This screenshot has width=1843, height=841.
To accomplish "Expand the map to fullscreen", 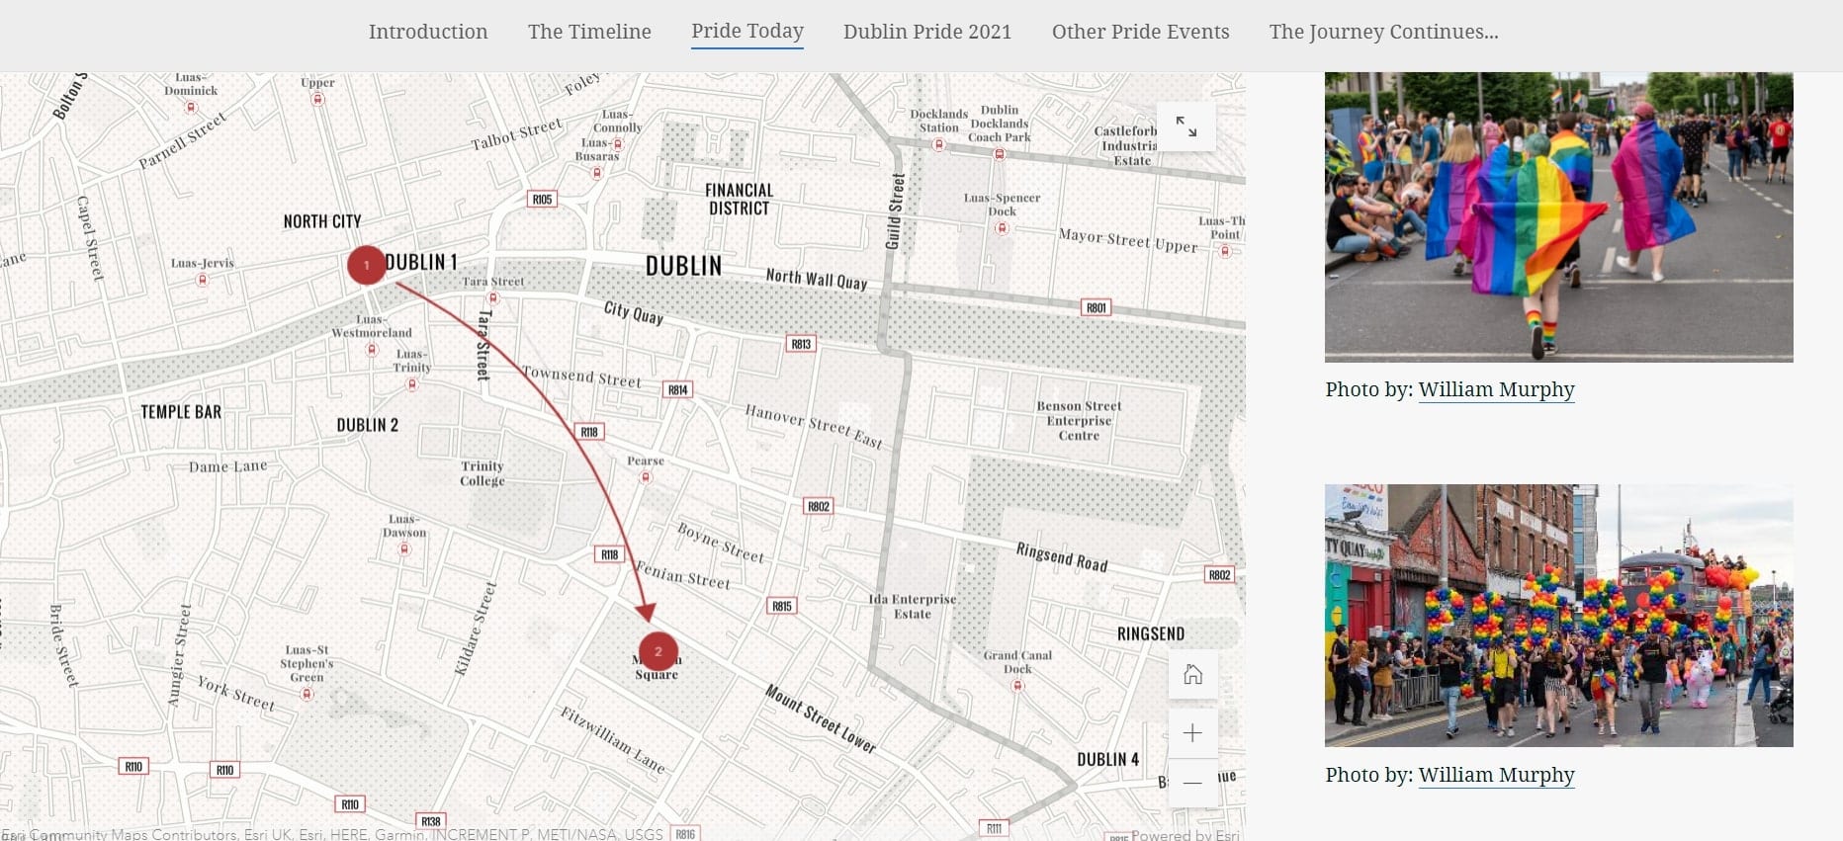I will point(1186,126).
